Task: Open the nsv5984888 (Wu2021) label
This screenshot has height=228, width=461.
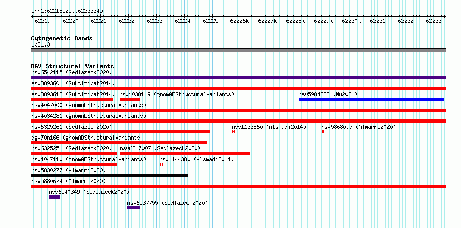Action: (x=328, y=94)
